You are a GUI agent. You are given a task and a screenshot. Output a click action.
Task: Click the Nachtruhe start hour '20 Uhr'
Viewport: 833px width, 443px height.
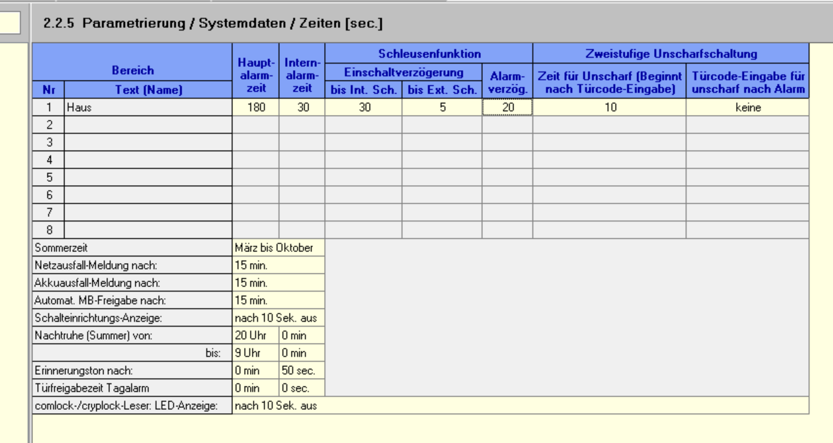[x=255, y=335]
